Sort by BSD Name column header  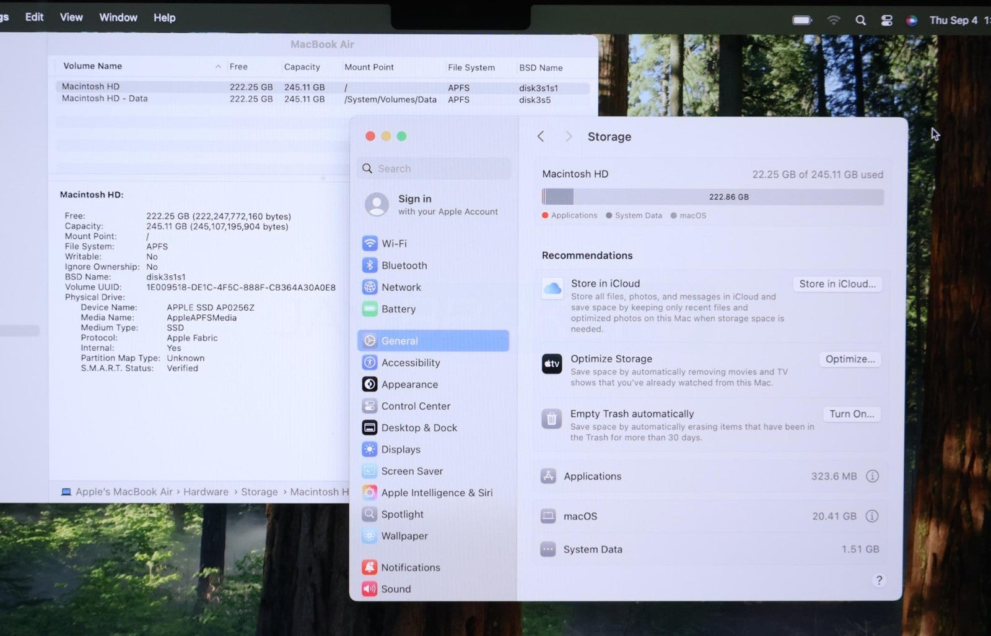pos(541,67)
